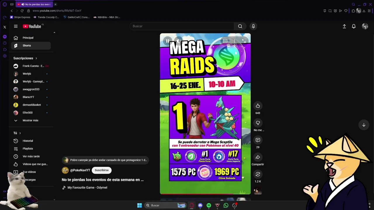
Task: Open the pinned Caterpie comment preview
Action: pyautogui.click(x=105, y=160)
